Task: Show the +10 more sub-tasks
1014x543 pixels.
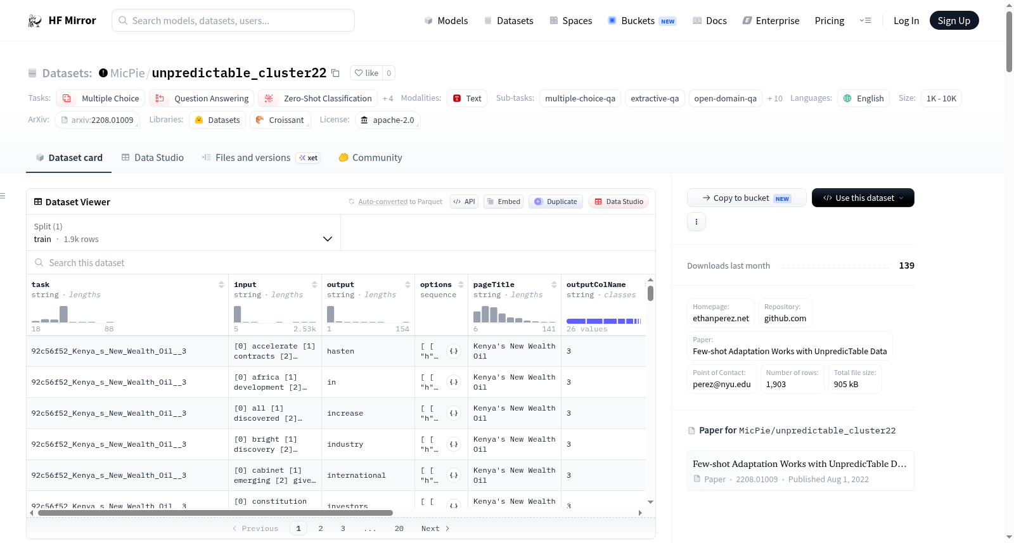Action: (775, 98)
